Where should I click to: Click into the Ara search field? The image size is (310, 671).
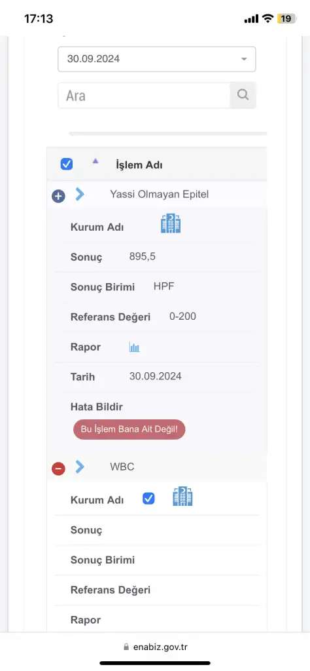tap(144, 96)
